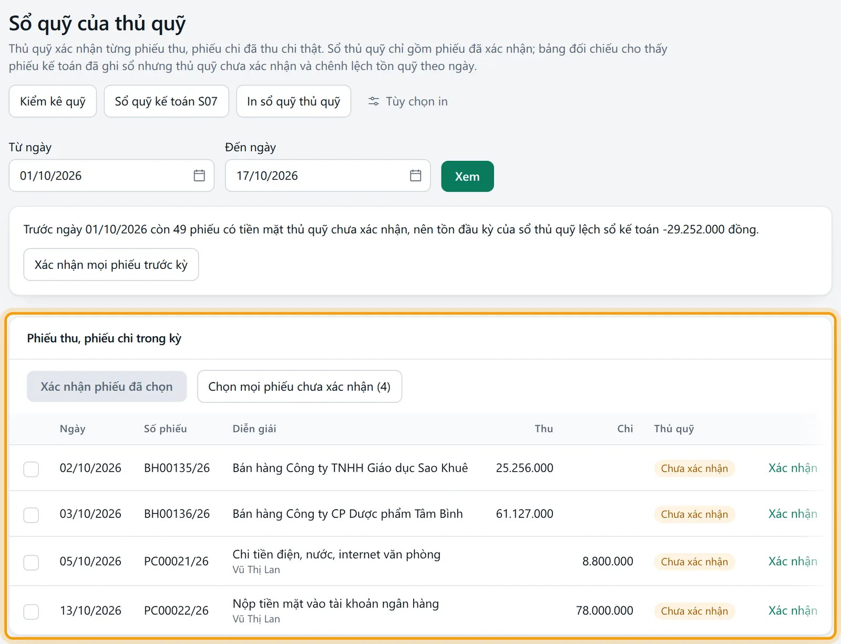Open Sổ quỹ kế toán S07

166,101
